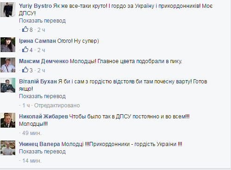This screenshot has height=170, width=231.
Task: Open Віталій Бухан profile name link
Action: (38, 82)
